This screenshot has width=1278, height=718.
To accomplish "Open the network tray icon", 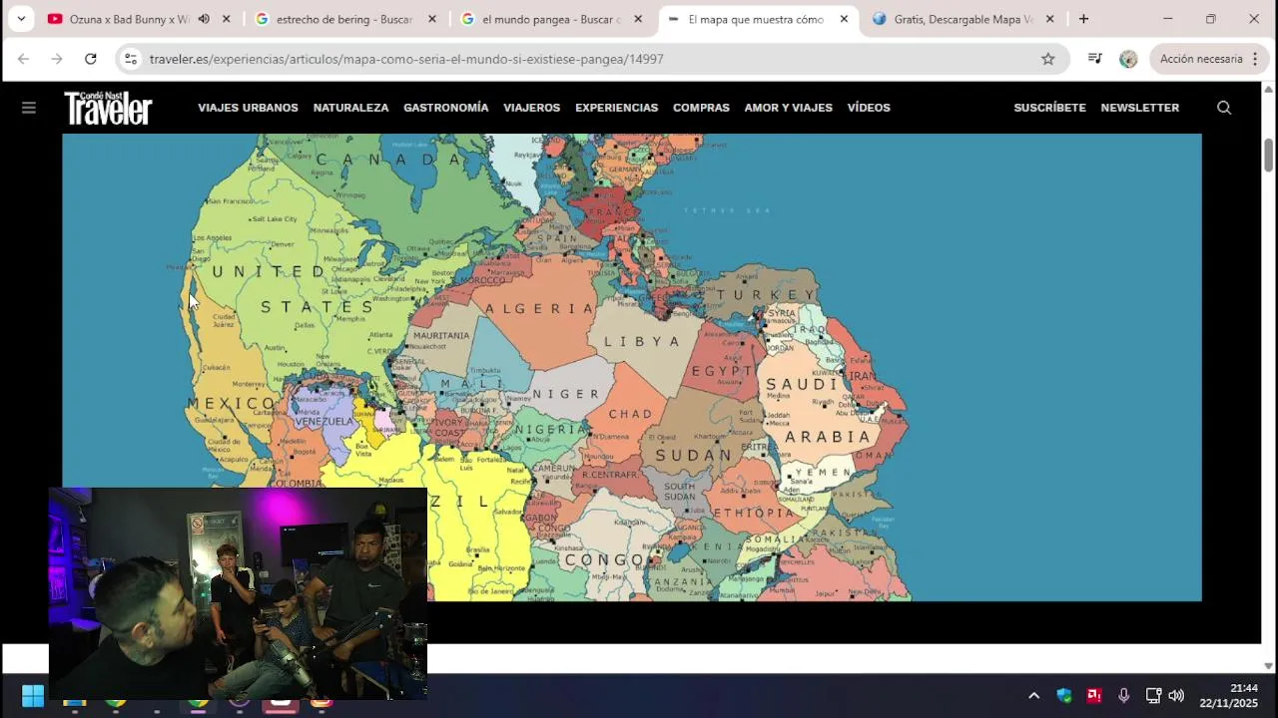I will point(1153,696).
